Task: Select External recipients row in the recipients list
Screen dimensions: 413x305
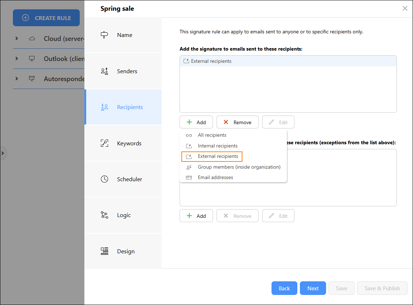Action: [288, 61]
